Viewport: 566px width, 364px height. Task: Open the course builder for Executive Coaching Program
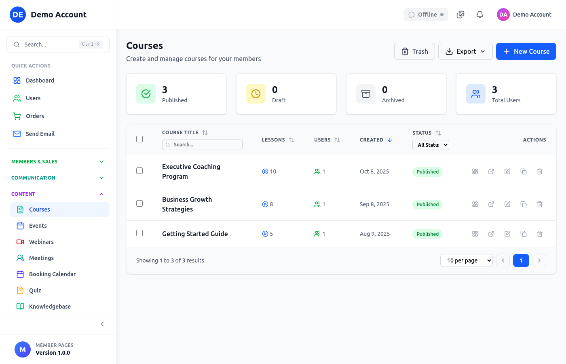pos(475,171)
